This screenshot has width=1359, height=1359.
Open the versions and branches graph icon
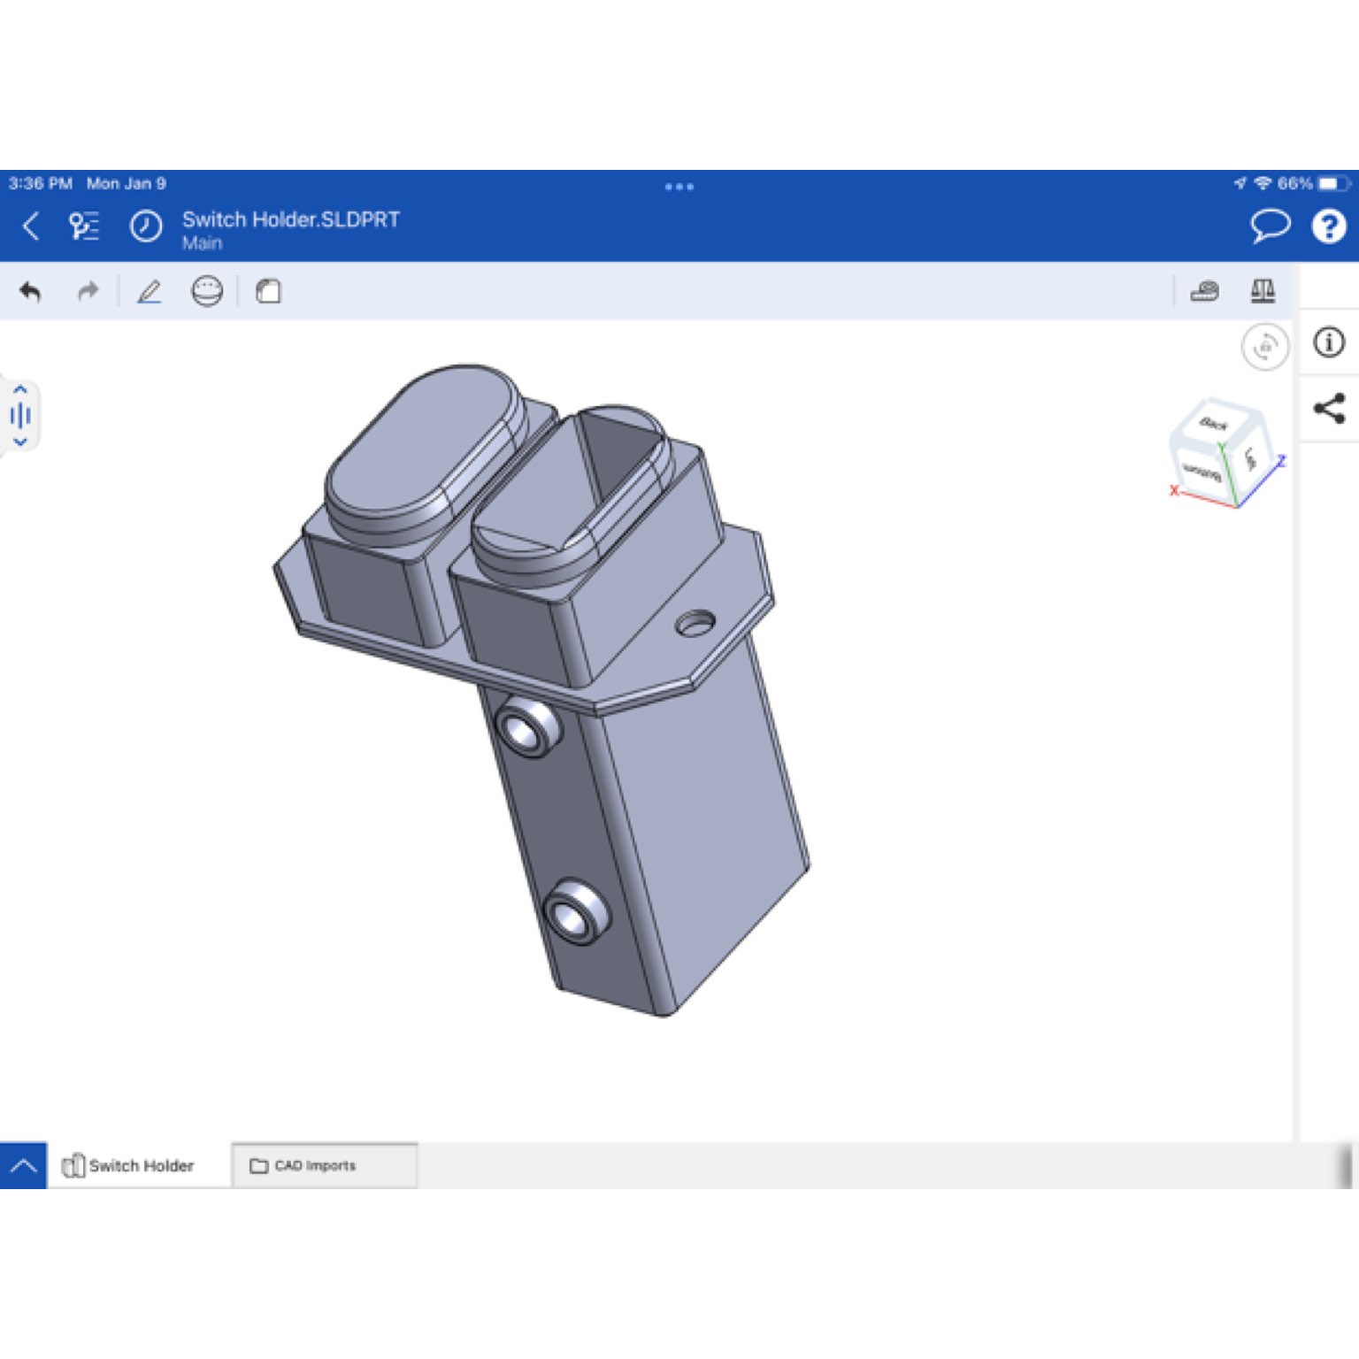[84, 226]
